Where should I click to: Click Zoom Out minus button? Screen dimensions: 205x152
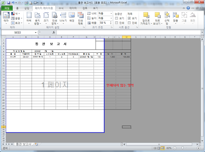pos(175,148)
